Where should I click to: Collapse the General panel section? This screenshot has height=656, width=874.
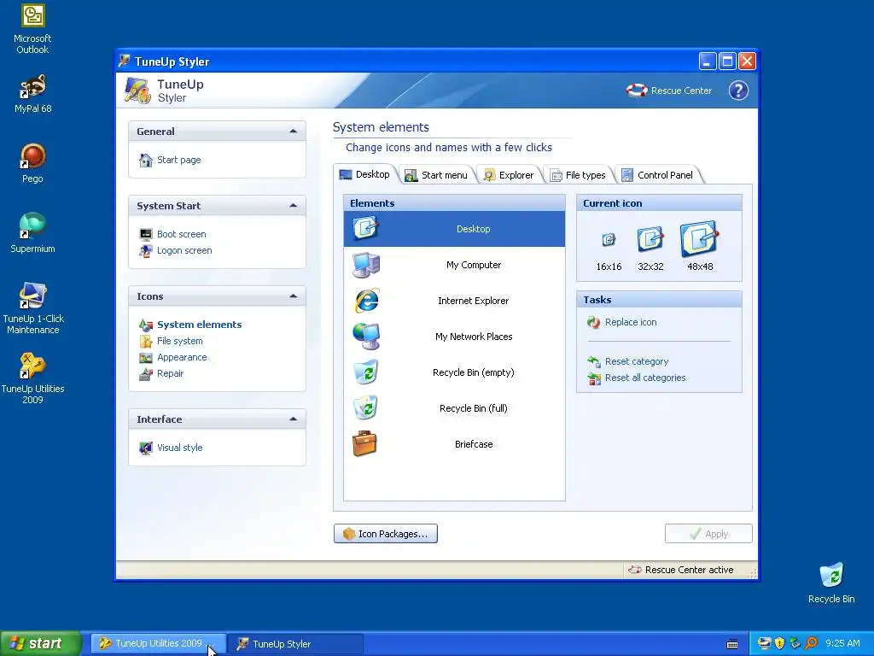(x=294, y=131)
